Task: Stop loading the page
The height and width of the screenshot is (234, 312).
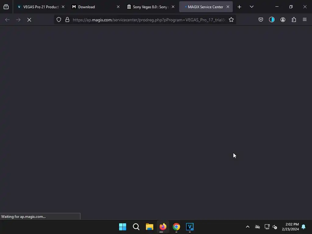Action: coord(29,20)
